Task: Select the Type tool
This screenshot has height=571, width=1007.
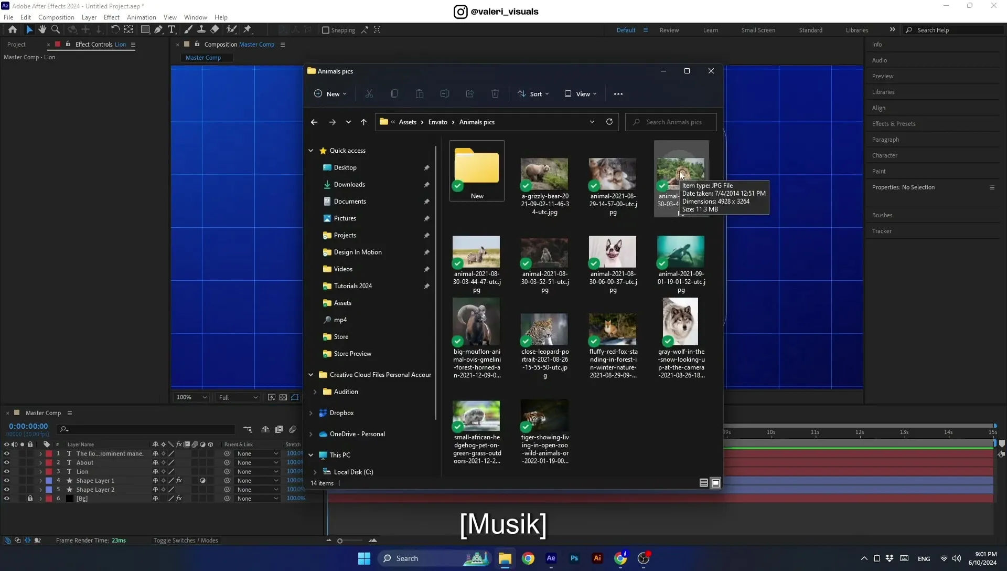Action: [x=172, y=30]
